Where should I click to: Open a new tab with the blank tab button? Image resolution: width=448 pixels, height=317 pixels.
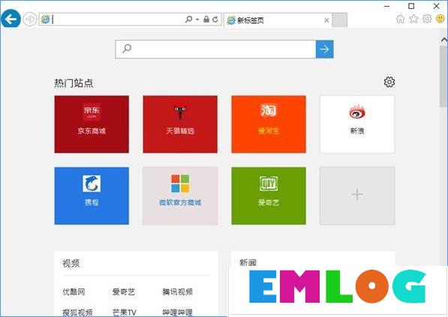tap(340, 20)
